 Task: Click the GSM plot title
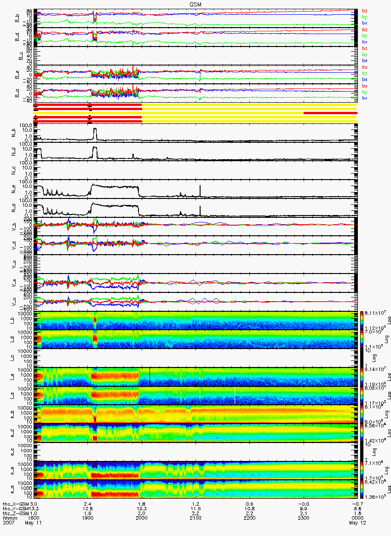[x=195, y=4]
